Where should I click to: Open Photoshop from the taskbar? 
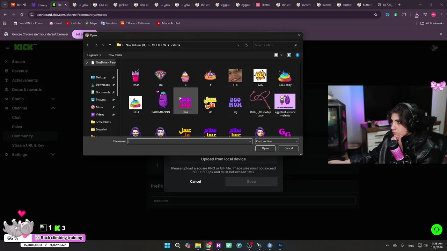(280, 245)
